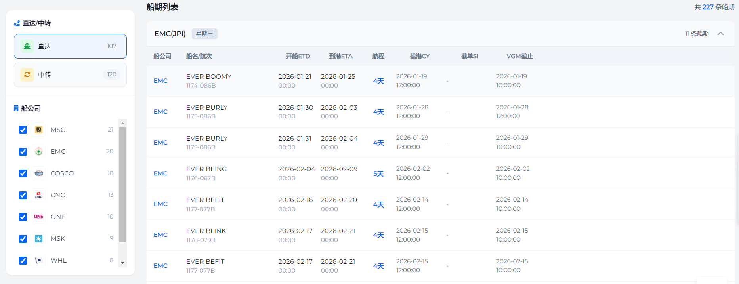Click the green ship icon for 直达
The image size is (739, 284).
click(27, 46)
